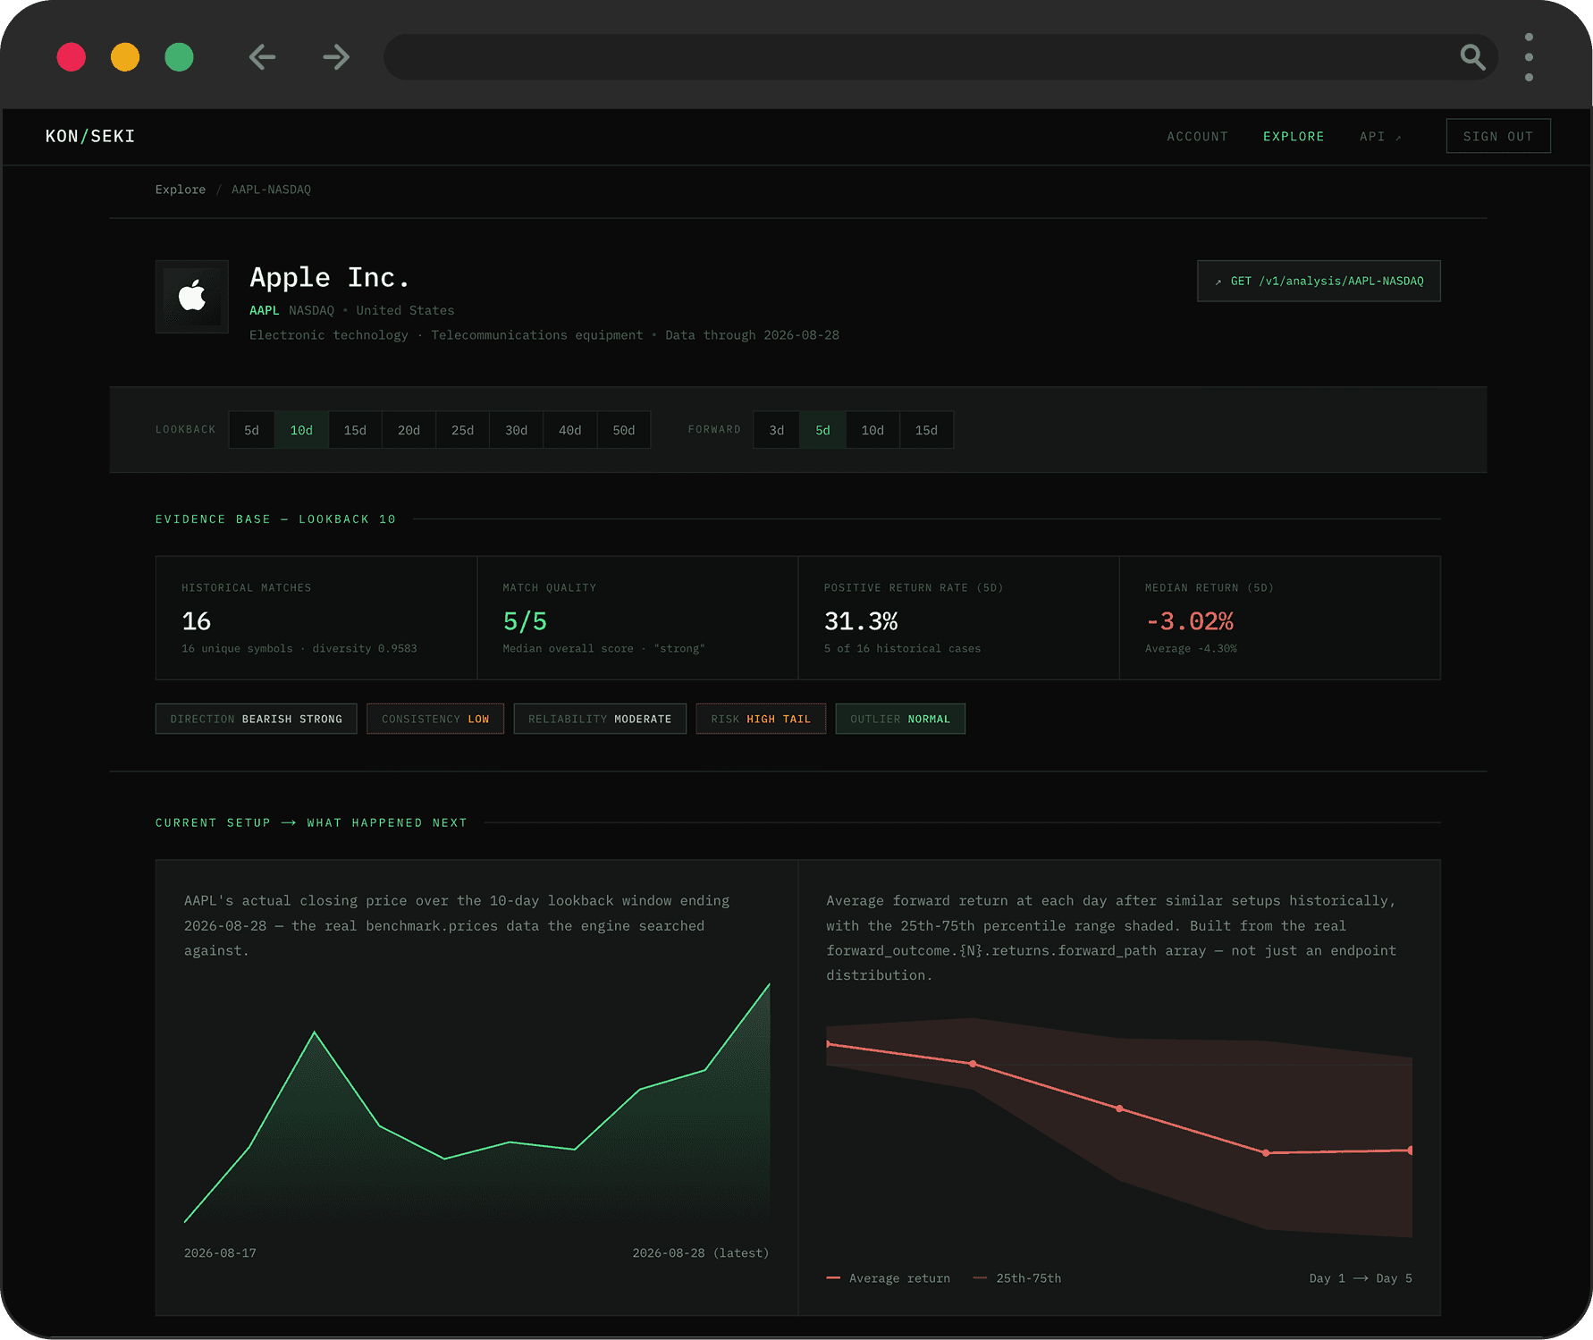This screenshot has height=1340, width=1593.
Task: Select the 40d lookback option
Action: click(569, 430)
